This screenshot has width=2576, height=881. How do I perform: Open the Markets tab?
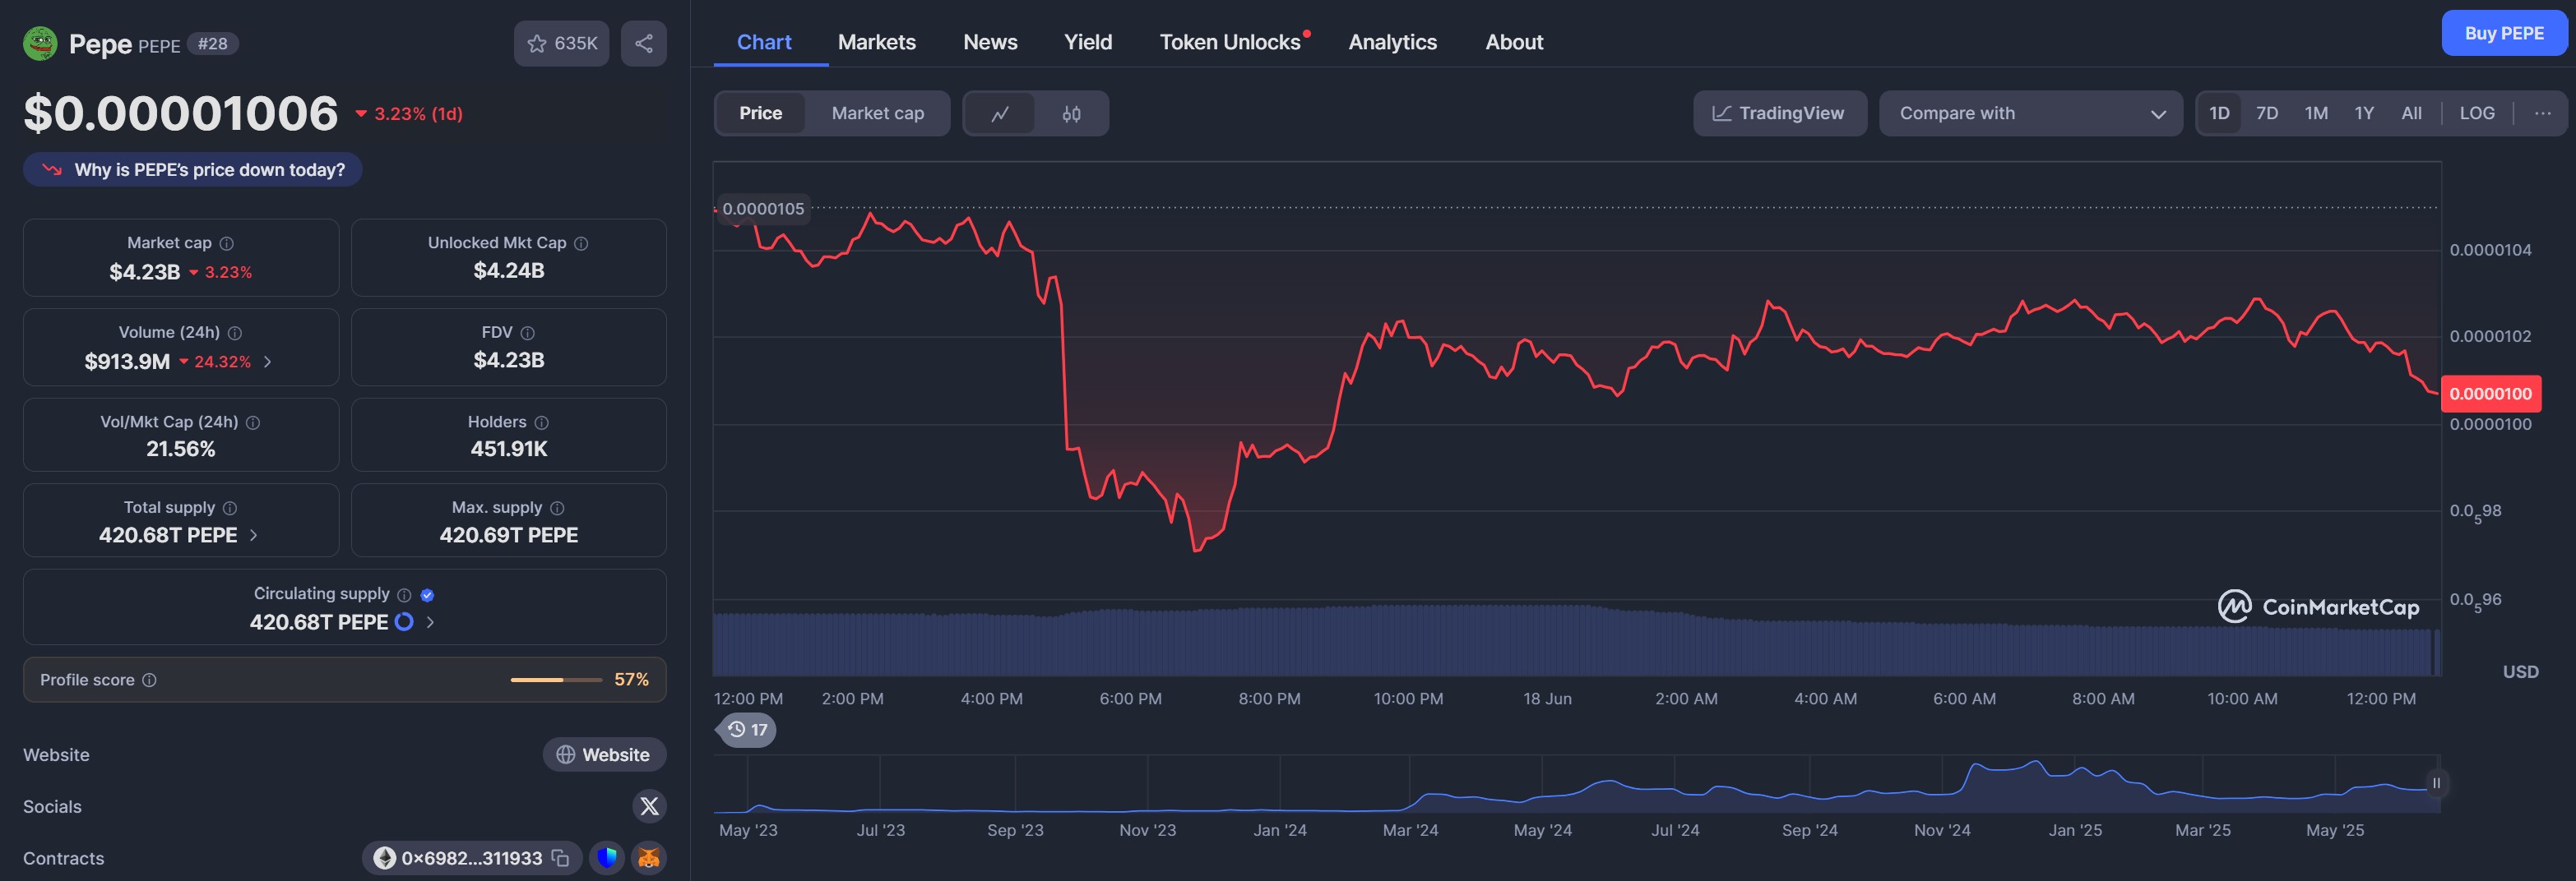tap(876, 42)
